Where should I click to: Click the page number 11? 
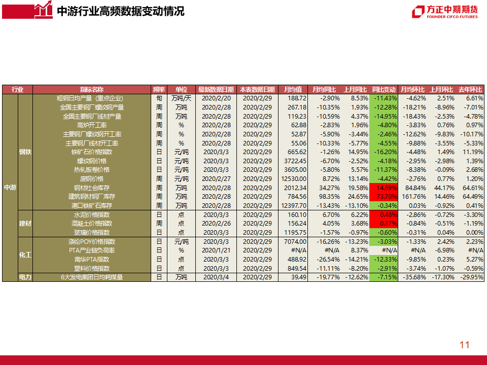464,345
